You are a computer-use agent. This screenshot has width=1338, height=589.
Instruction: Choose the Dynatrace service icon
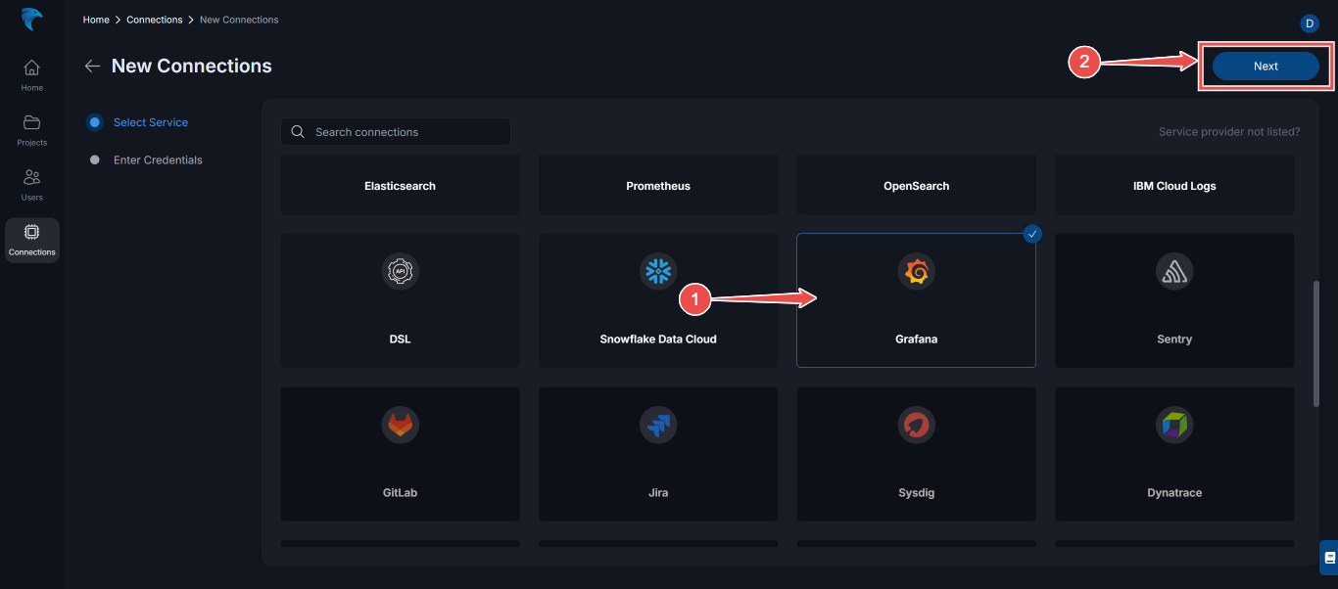pos(1173,425)
